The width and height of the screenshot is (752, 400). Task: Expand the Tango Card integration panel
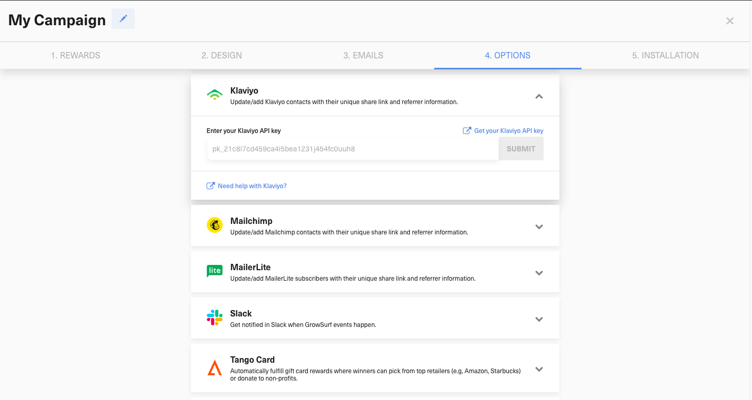539,369
